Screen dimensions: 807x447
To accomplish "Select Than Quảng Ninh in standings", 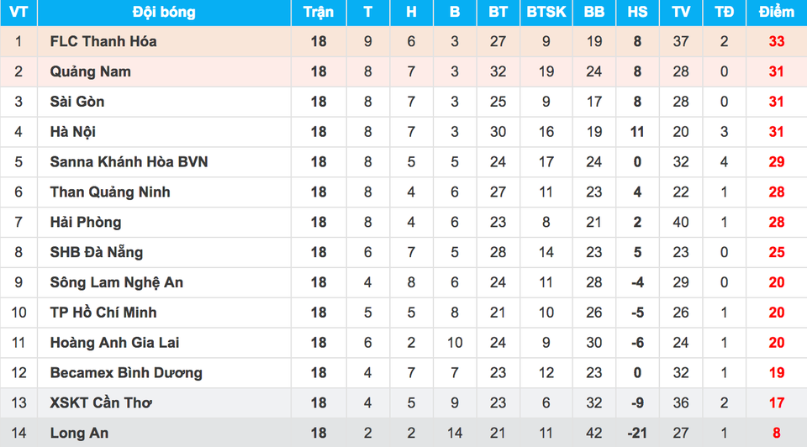I will [110, 192].
